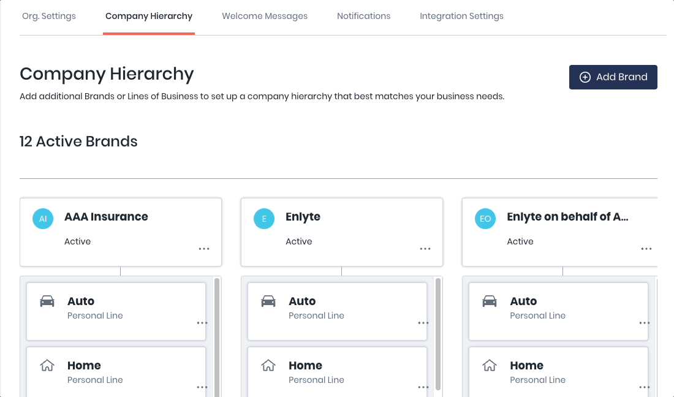Click the AAA Insurance lines list scrollbar
The height and width of the screenshot is (397, 674).
(x=217, y=337)
